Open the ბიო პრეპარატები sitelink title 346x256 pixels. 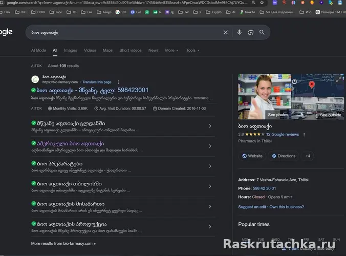coord(59,164)
